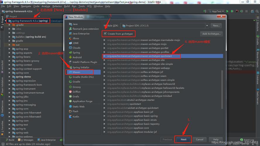
Task: Open the Maven Projects side panel
Action: [258, 58]
